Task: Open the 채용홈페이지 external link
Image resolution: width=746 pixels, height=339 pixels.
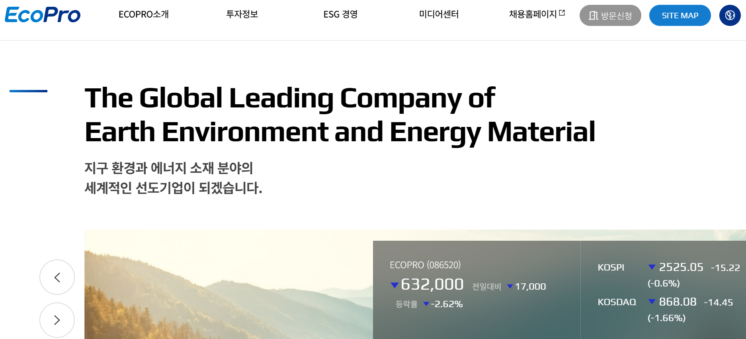Action: 537,14
